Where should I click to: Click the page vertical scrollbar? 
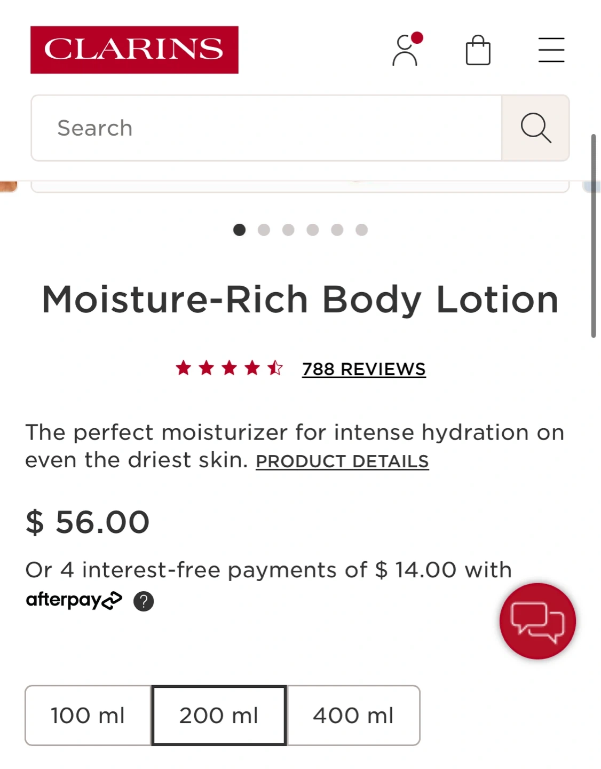click(x=593, y=235)
